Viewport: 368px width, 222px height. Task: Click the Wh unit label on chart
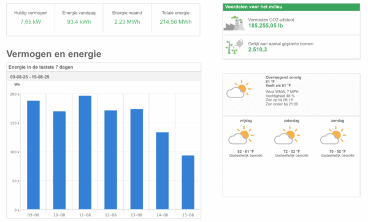point(17,85)
